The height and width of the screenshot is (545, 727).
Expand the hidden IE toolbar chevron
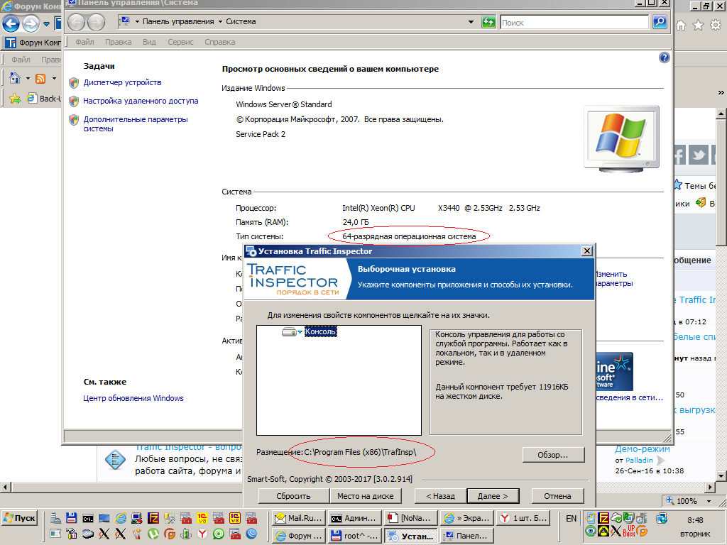721,93
